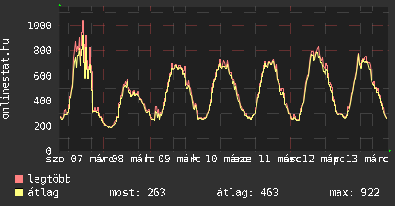
Task: Click the green arrow atop the y-axis
Action: 60,5
